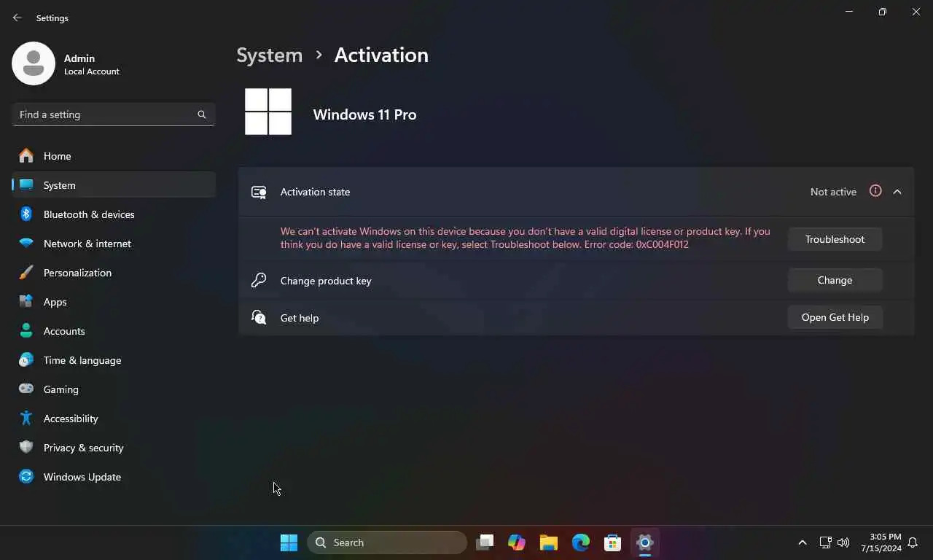Screen dimensions: 933x560
Task: Open Gaming settings
Action: [x=114, y=389]
